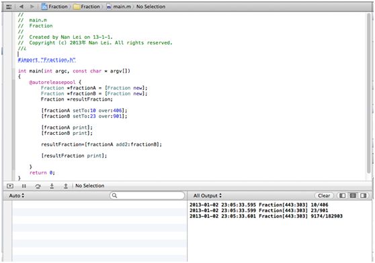Click the @autoreleasepool keyword

tap(52, 83)
